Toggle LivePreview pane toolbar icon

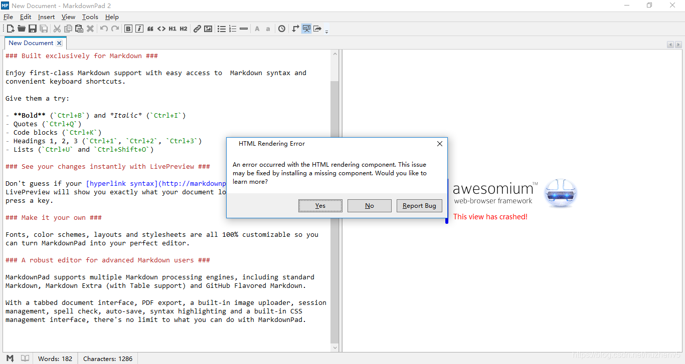[x=306, y=29]
